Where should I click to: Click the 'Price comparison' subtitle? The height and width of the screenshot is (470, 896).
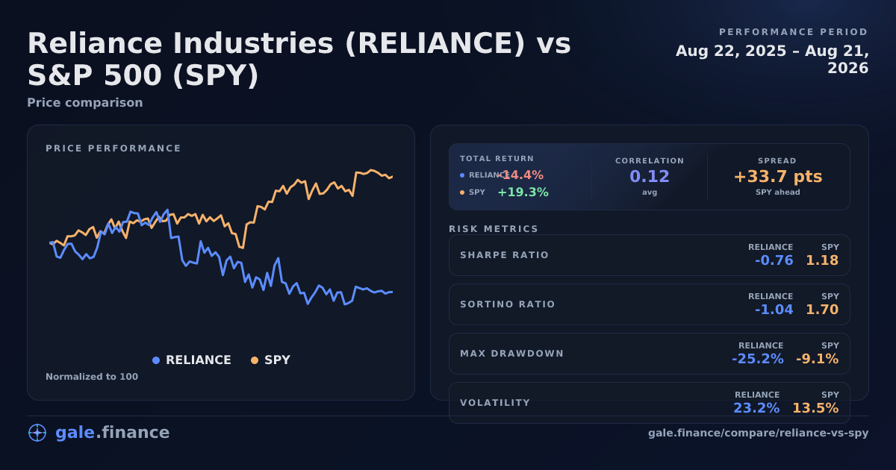[x=85, y=103]
